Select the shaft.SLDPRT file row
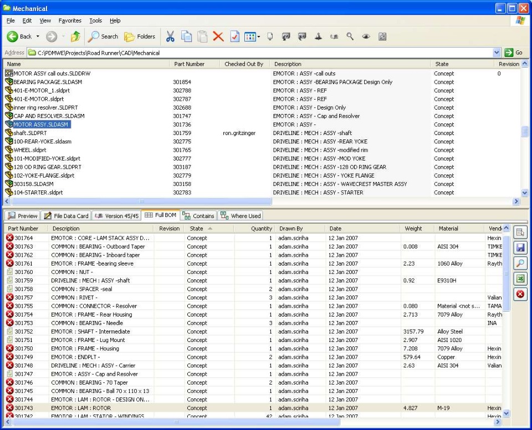The image size is (532, 430). pos(30,133)
